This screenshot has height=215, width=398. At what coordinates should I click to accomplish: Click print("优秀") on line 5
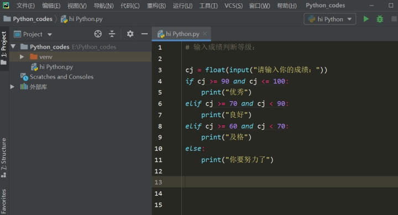(x=226, y=92)
